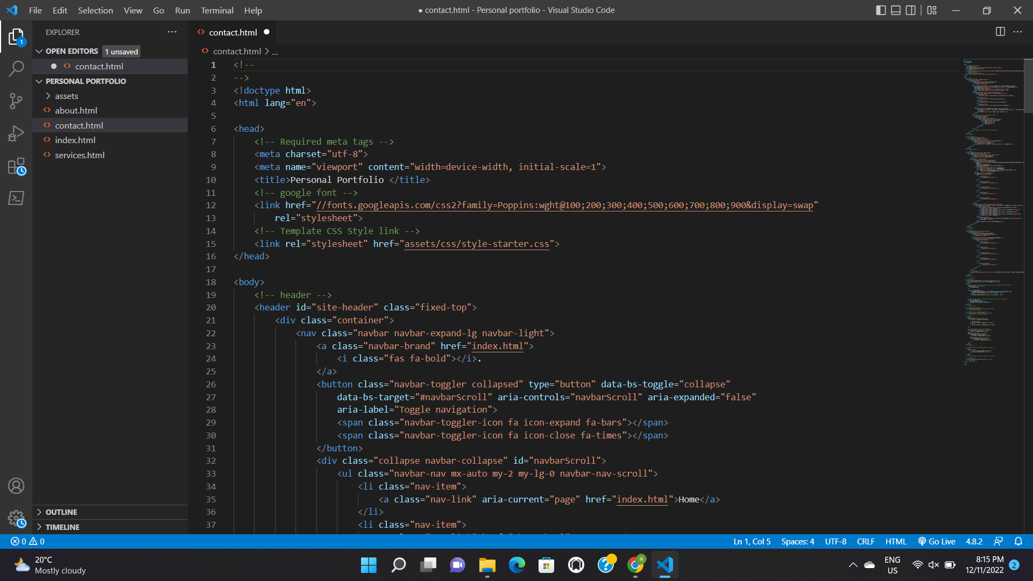Expand the assets folder
Screen dimensions: 1033x581
click(66, 96)
